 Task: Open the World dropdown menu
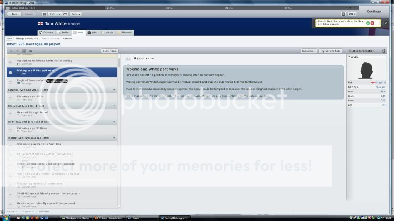tap(75, 14)
